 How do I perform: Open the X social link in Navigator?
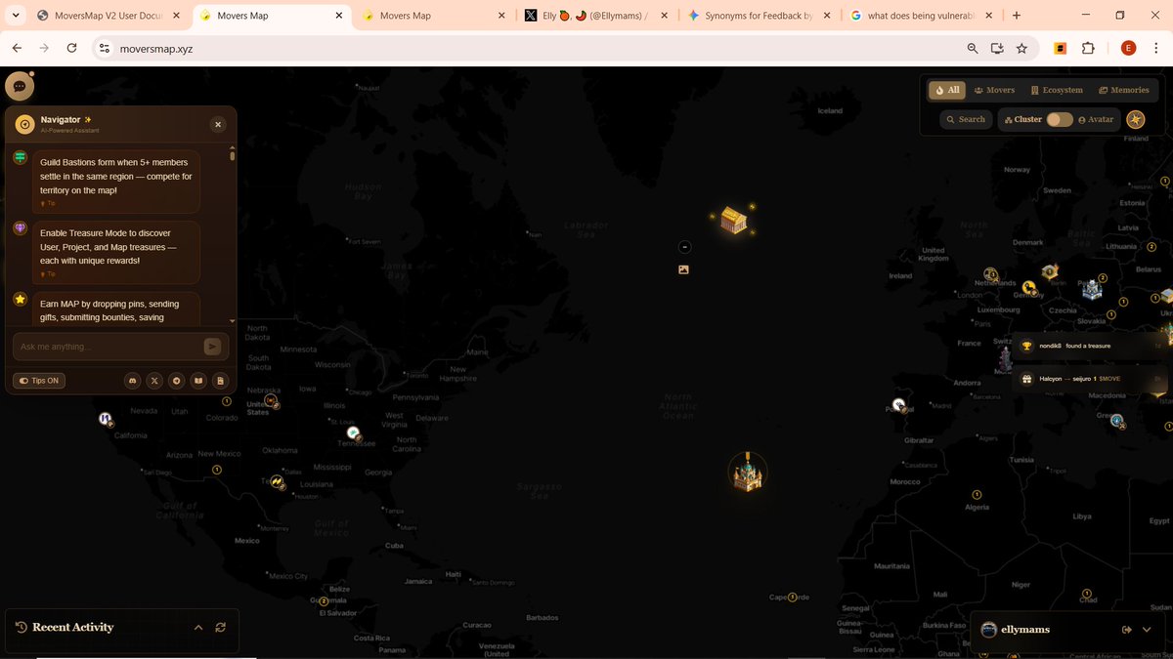(x=154, y=381)
